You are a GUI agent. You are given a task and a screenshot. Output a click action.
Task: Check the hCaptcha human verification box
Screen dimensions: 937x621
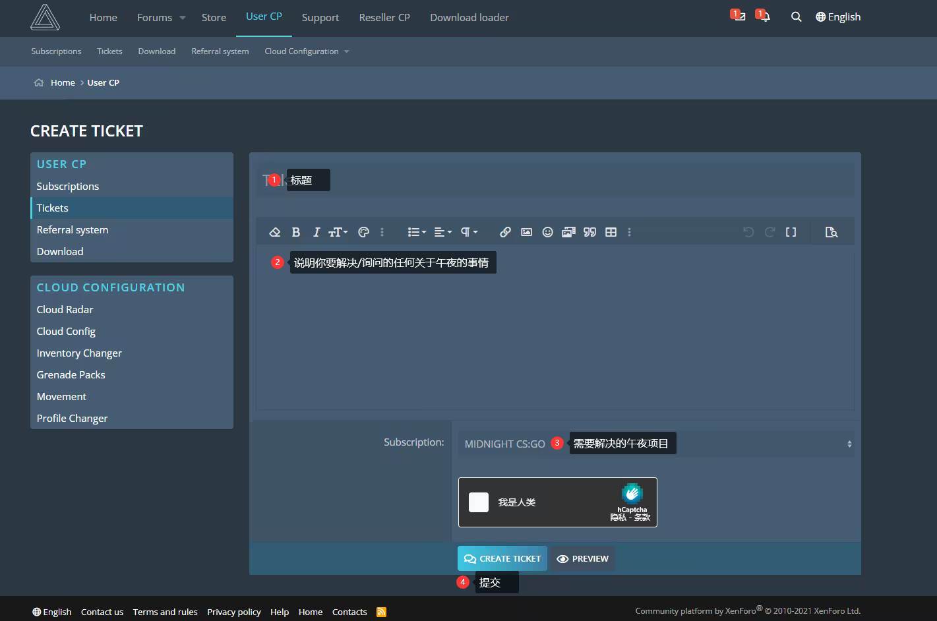tap(479, 502)
